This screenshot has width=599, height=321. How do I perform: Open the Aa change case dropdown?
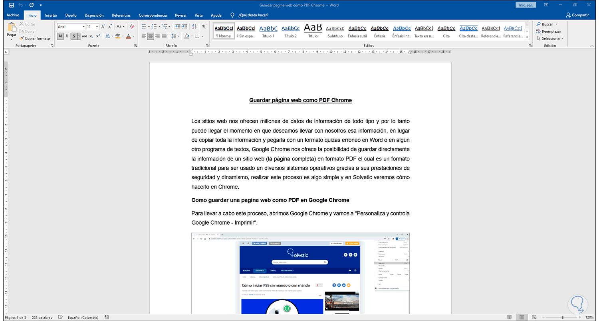click(x=121, y=27)
